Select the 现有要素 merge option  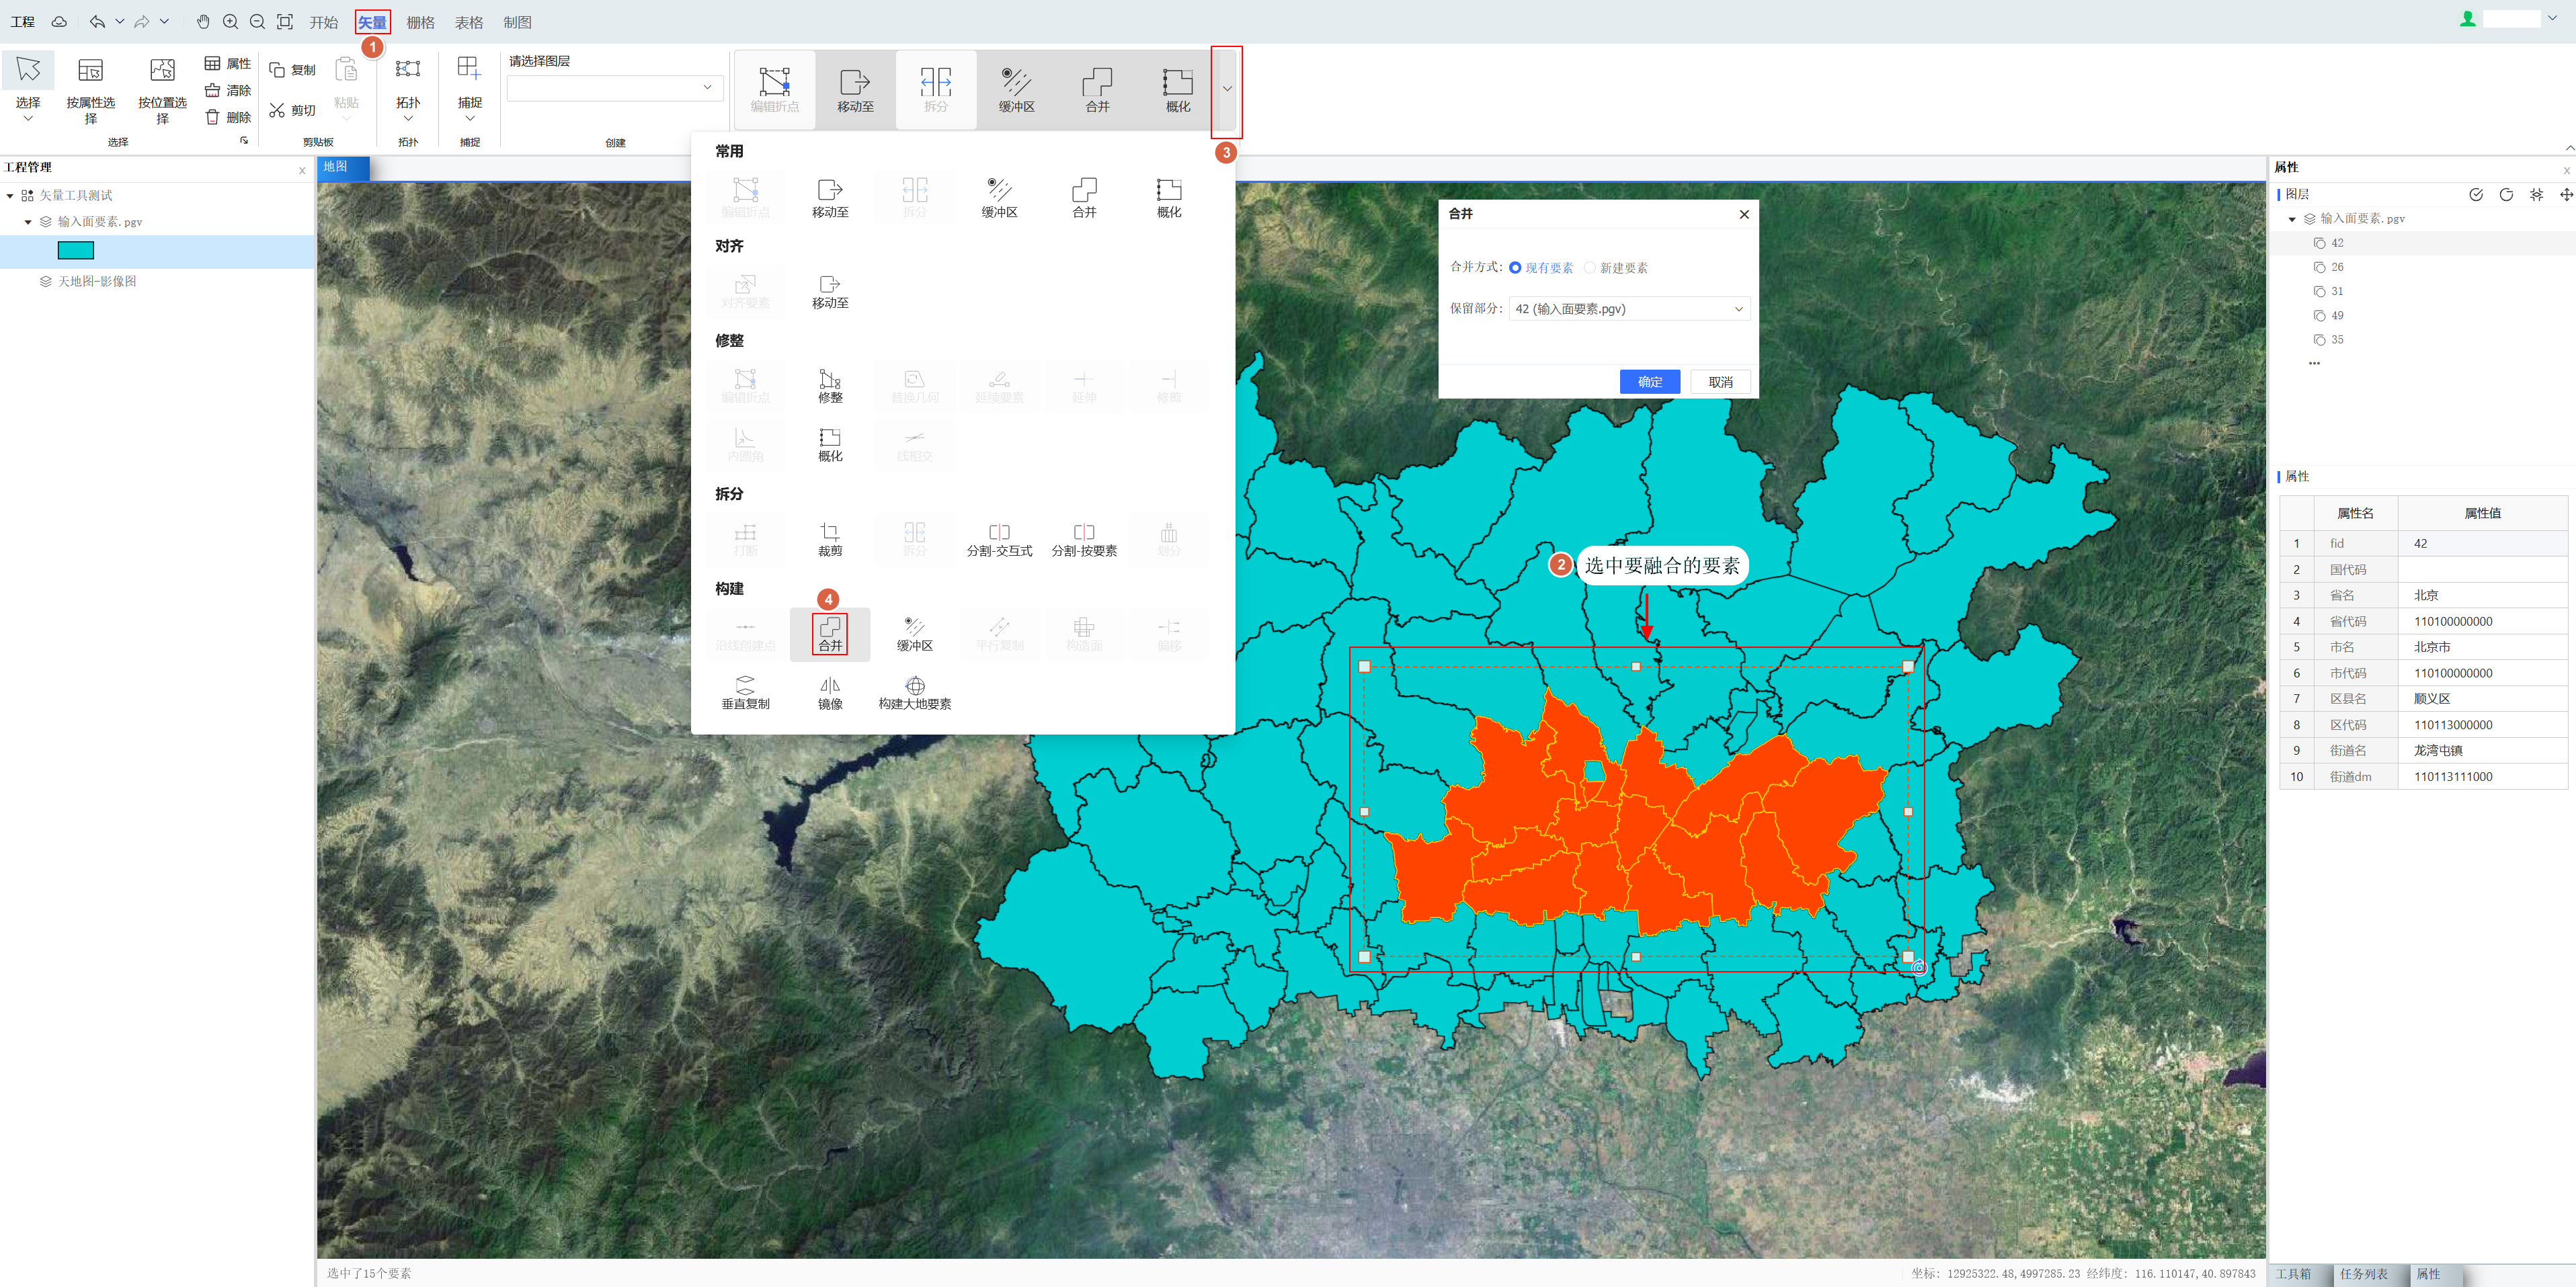(x=1515, y=268)
